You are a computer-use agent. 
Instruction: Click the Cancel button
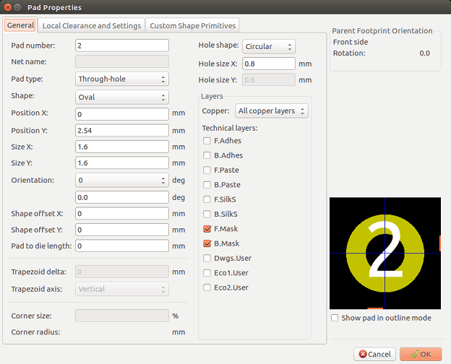[374, 354]
